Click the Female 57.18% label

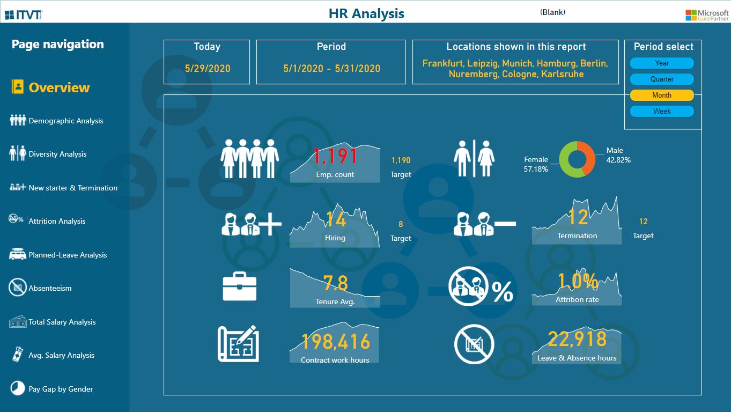click(536, 164)
